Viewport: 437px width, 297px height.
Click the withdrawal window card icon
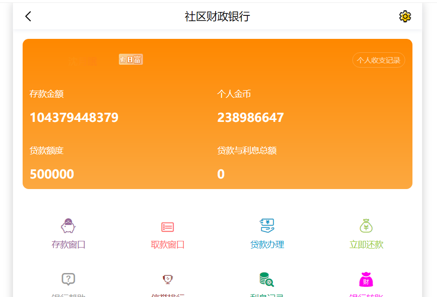pyautogui.click(x=167, y=227)
